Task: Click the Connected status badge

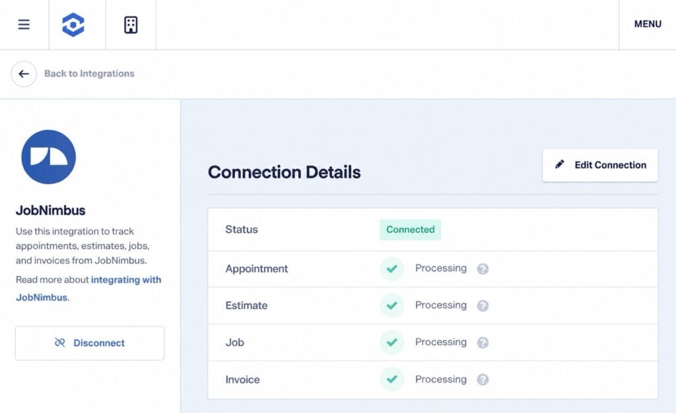Action: point(410,230)
